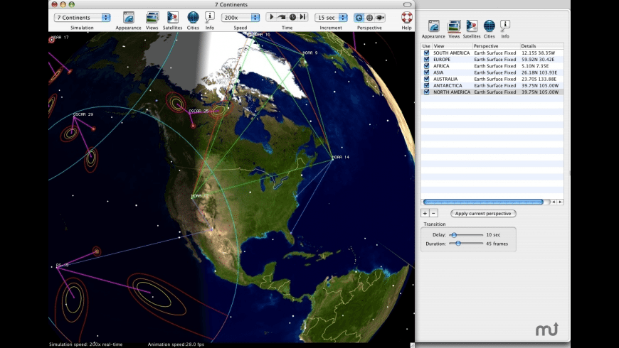Open the 7 Continents simulation dropdown
Screen dimensions: 619x348
pos(83,17)
